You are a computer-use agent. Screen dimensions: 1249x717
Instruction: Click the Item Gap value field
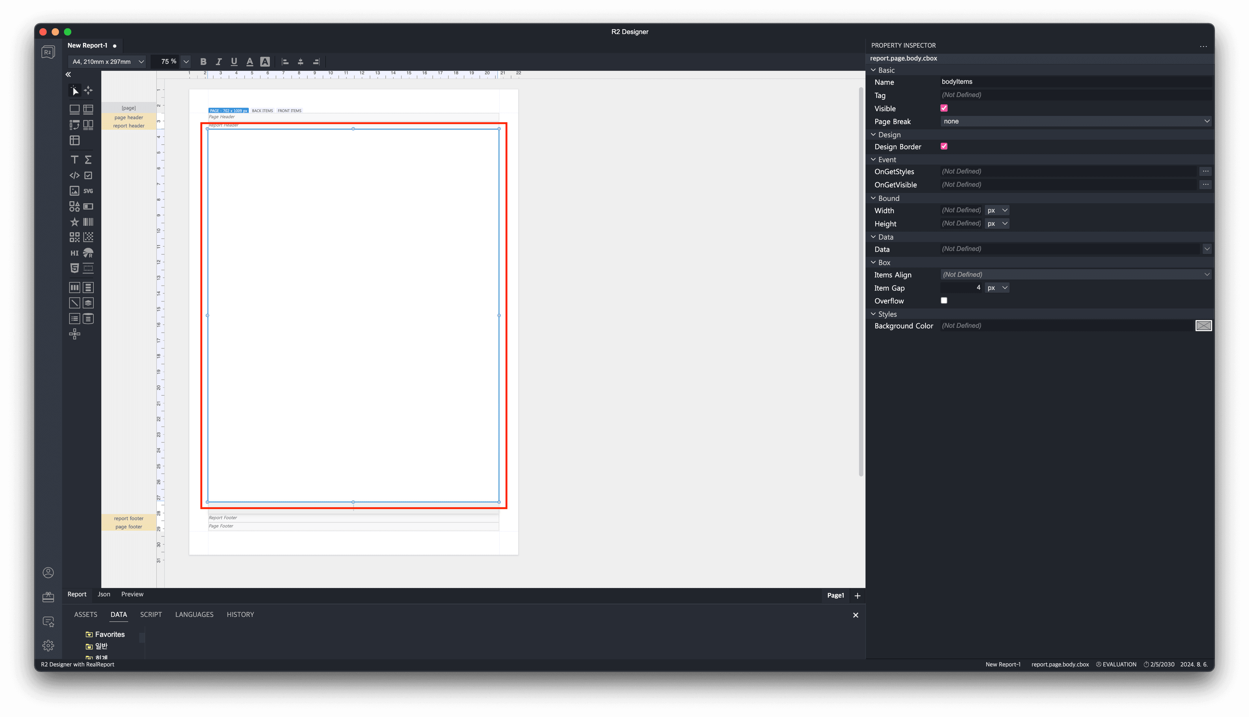961,287
